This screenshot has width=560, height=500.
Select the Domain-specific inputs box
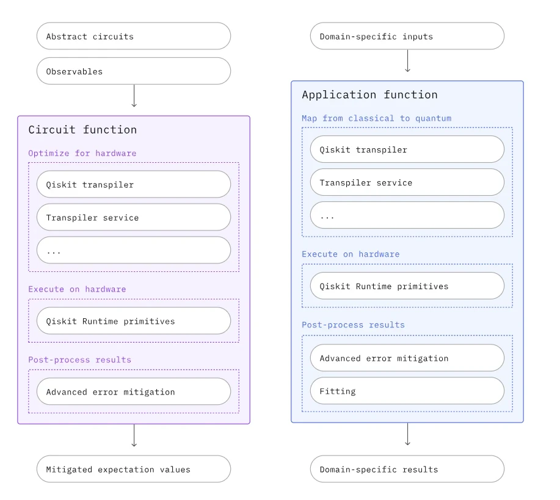pyautogui.click(x=407, y=36)
